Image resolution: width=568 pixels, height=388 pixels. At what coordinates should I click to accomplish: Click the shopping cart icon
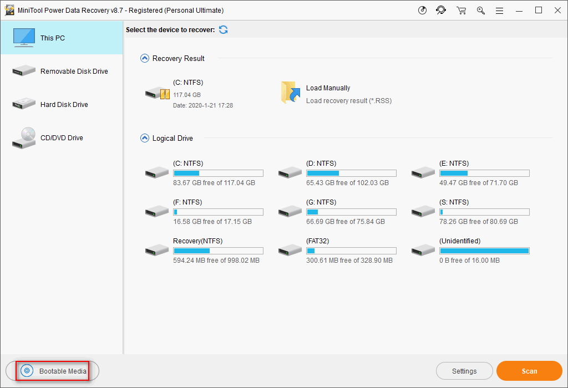click(461, 11)
